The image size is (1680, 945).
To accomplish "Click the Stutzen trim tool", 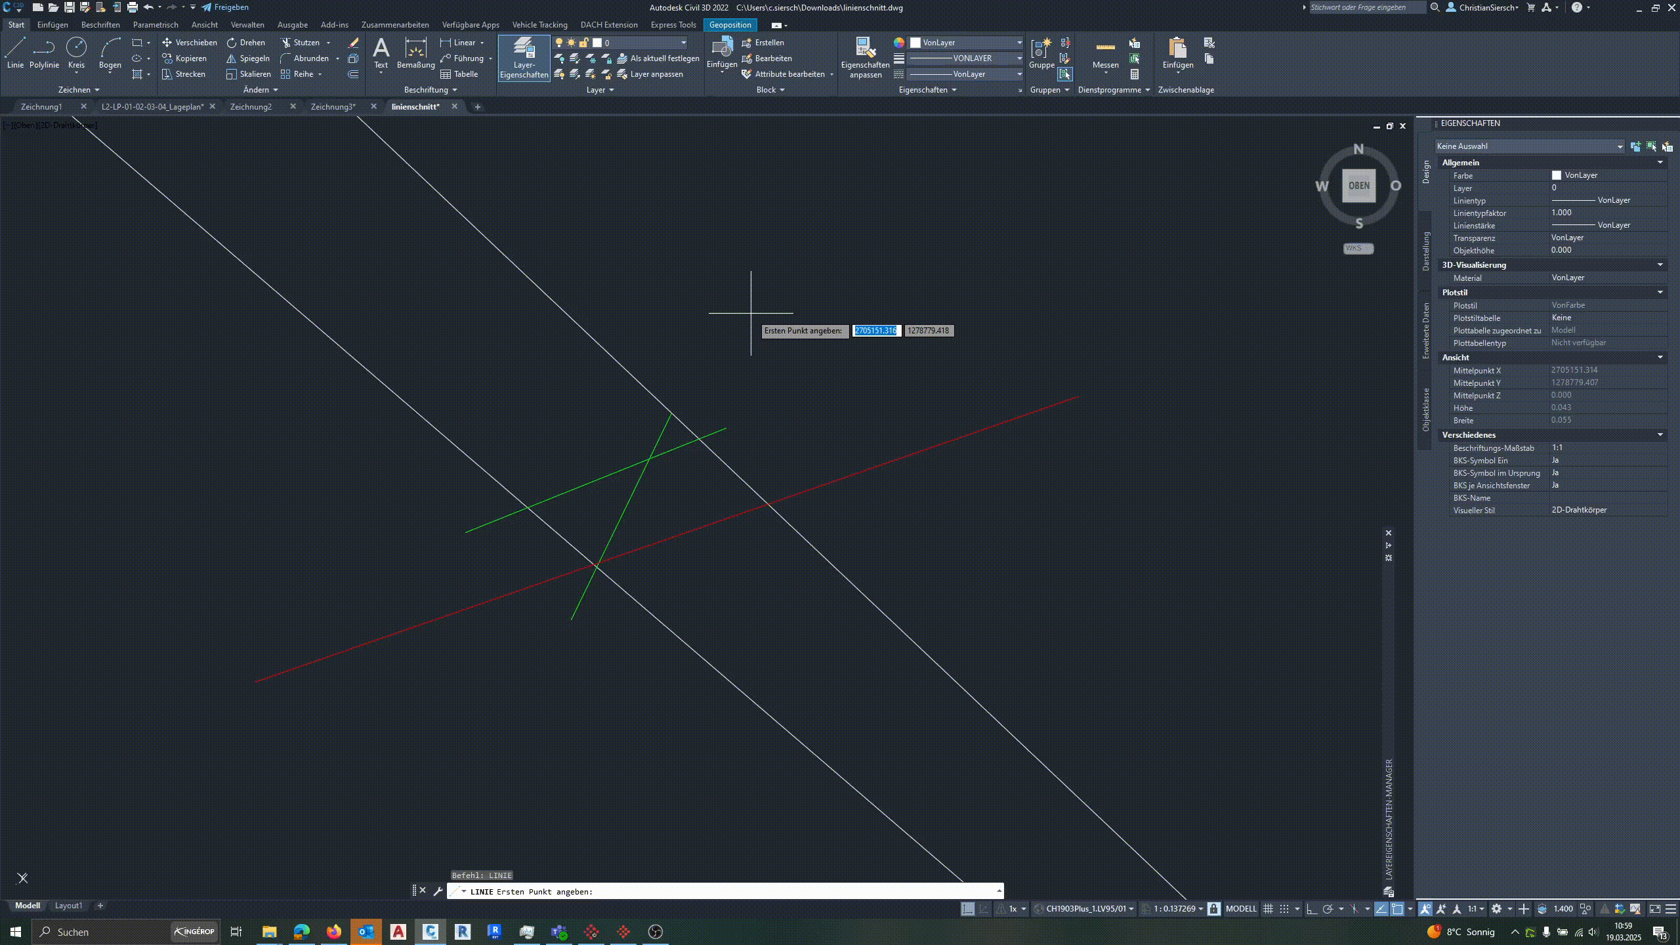I will pos(300,43).
